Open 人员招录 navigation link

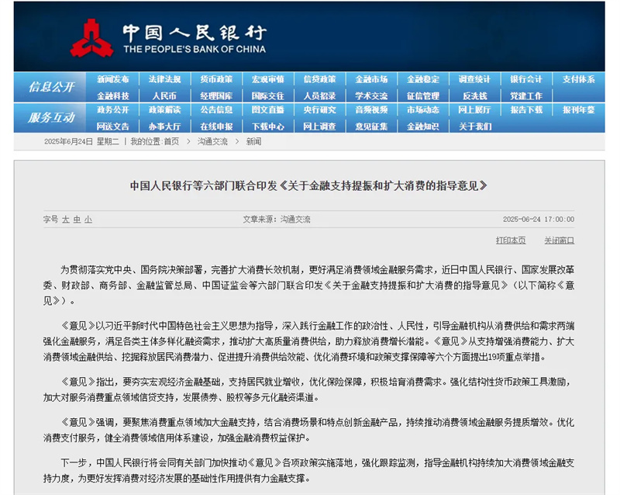click(319, 95)
